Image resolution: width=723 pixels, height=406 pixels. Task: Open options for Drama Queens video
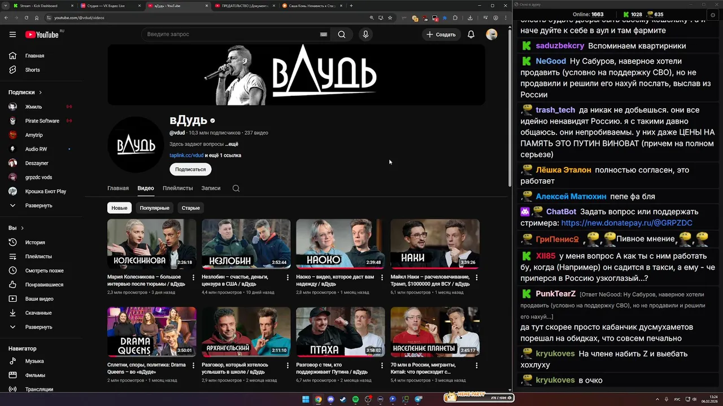point(193,365)
